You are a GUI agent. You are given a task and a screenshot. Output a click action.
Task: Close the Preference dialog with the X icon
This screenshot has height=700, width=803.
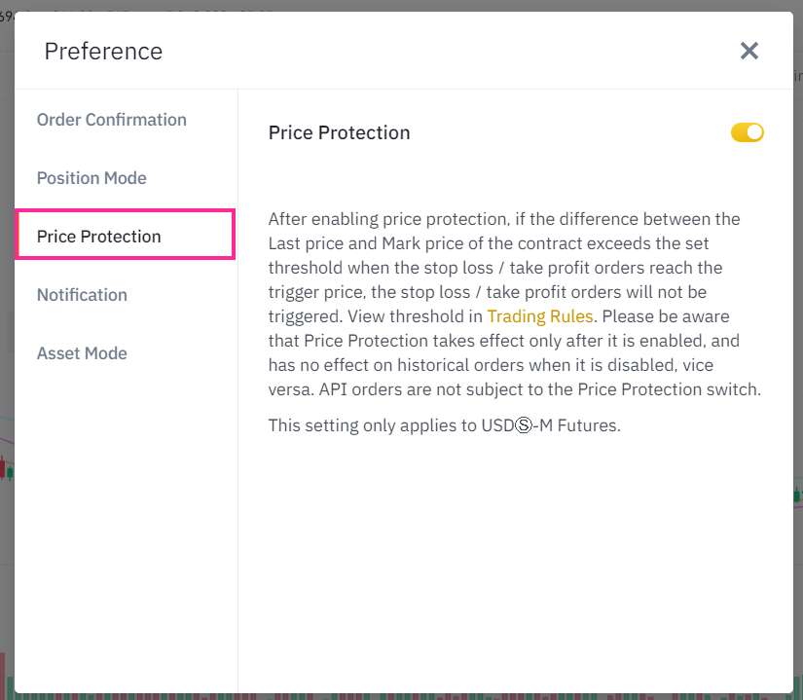pos(748,51)
